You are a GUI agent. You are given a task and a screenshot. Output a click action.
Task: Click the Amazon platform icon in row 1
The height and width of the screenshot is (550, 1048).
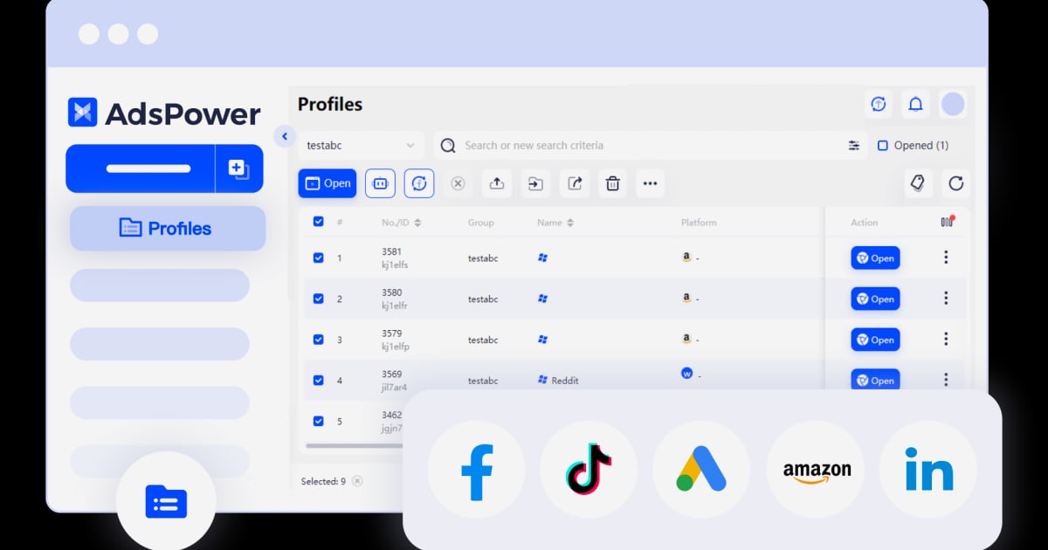coord(686,257)
